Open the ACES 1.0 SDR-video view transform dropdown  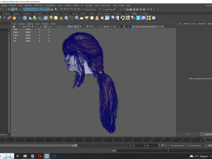(149, 26)
